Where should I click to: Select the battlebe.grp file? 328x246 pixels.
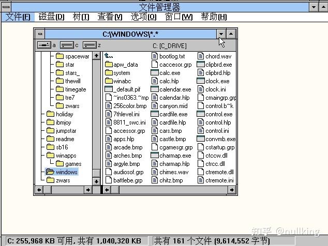tap(124, 180)
